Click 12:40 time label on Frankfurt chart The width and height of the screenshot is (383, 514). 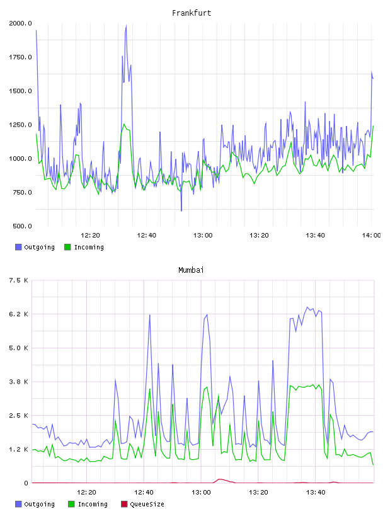147,236
